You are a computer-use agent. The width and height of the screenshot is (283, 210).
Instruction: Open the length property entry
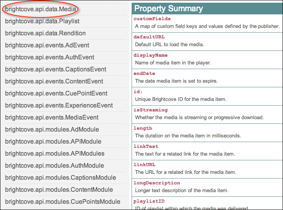click(x=142, y=128)
